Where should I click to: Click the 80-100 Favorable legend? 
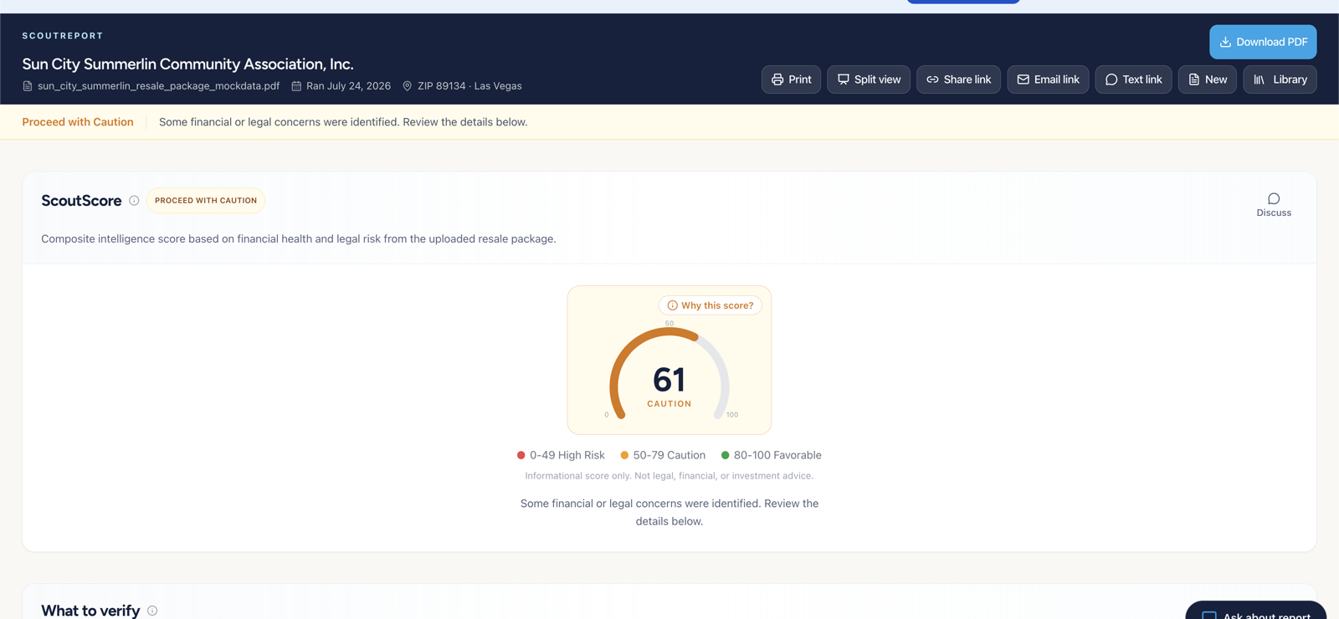(771, 455)
